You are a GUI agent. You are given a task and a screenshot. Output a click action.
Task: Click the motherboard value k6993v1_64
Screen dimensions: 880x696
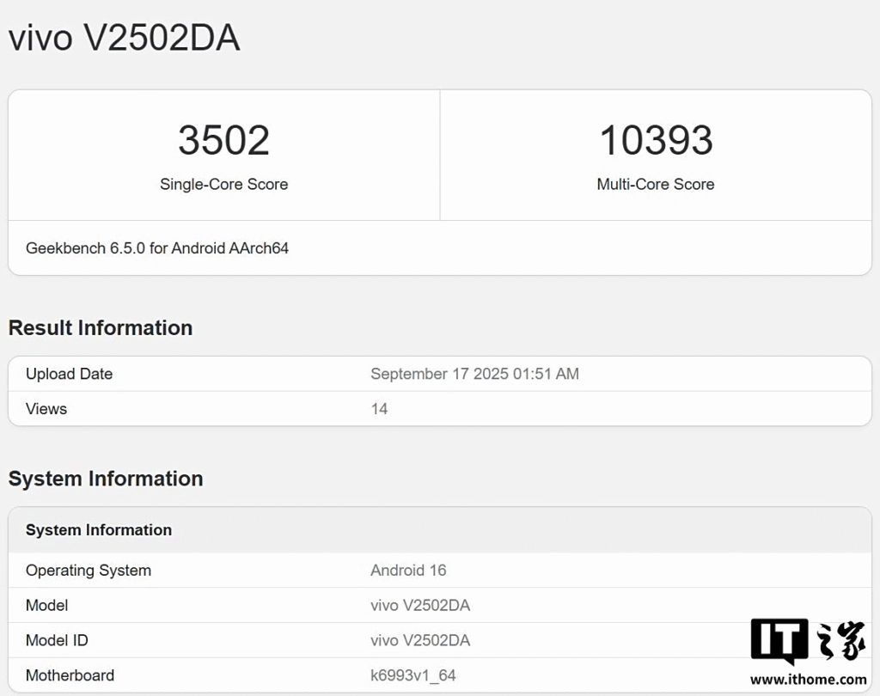point(412,675)
